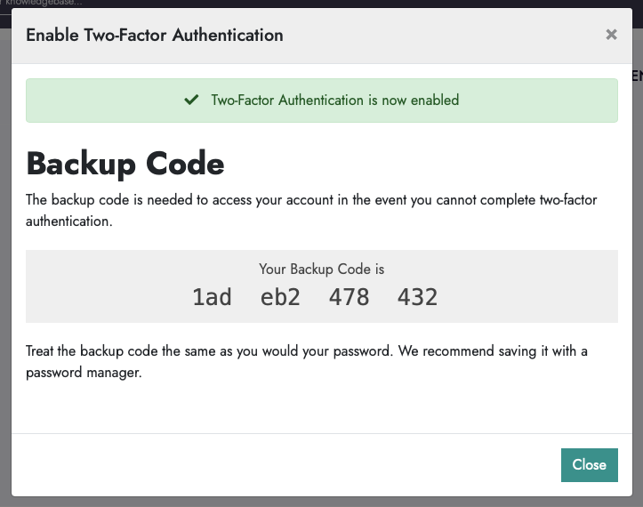
Task: Click the X icon in the modal header
Action: coord(611,35)
